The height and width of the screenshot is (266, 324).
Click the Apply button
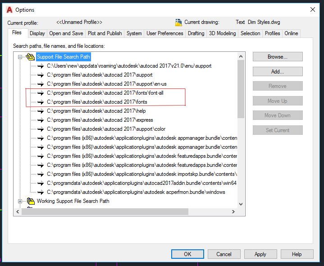coord(260,254)
